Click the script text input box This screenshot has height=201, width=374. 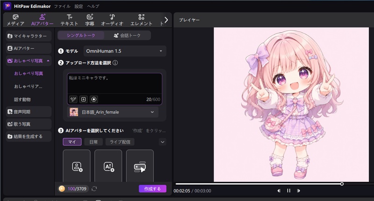coord(115,83)
